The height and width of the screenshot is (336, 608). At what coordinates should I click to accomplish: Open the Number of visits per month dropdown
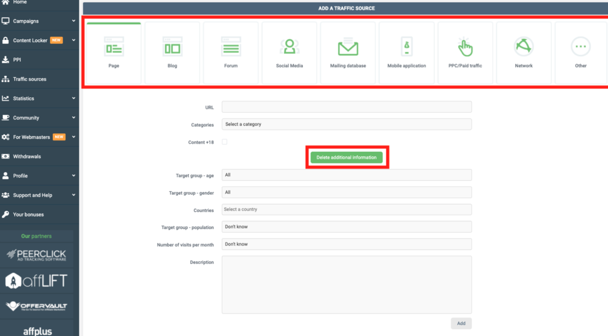point(347,244)
